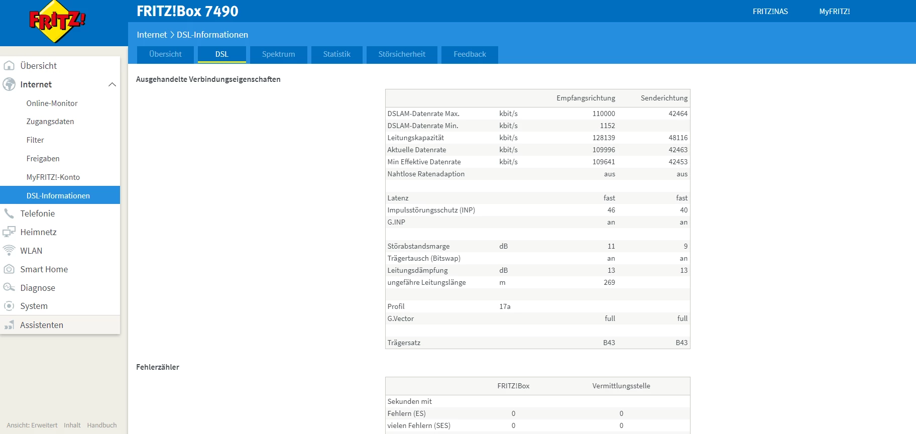Click the System gear icon
The height and width of the screenshot is (434, 916).
(9, 306)
